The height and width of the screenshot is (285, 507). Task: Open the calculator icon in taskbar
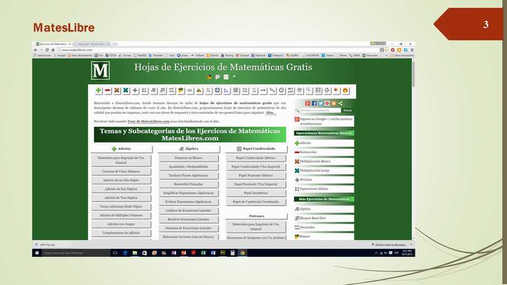233,253
